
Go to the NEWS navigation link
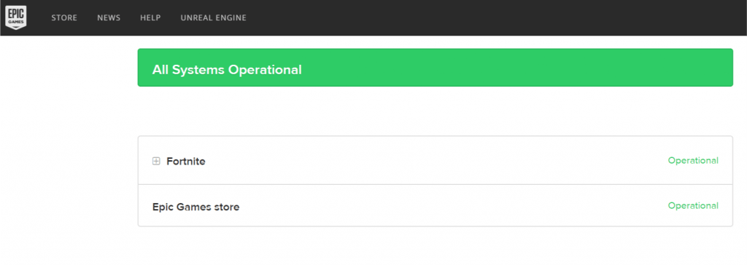[x=109, y=18]
